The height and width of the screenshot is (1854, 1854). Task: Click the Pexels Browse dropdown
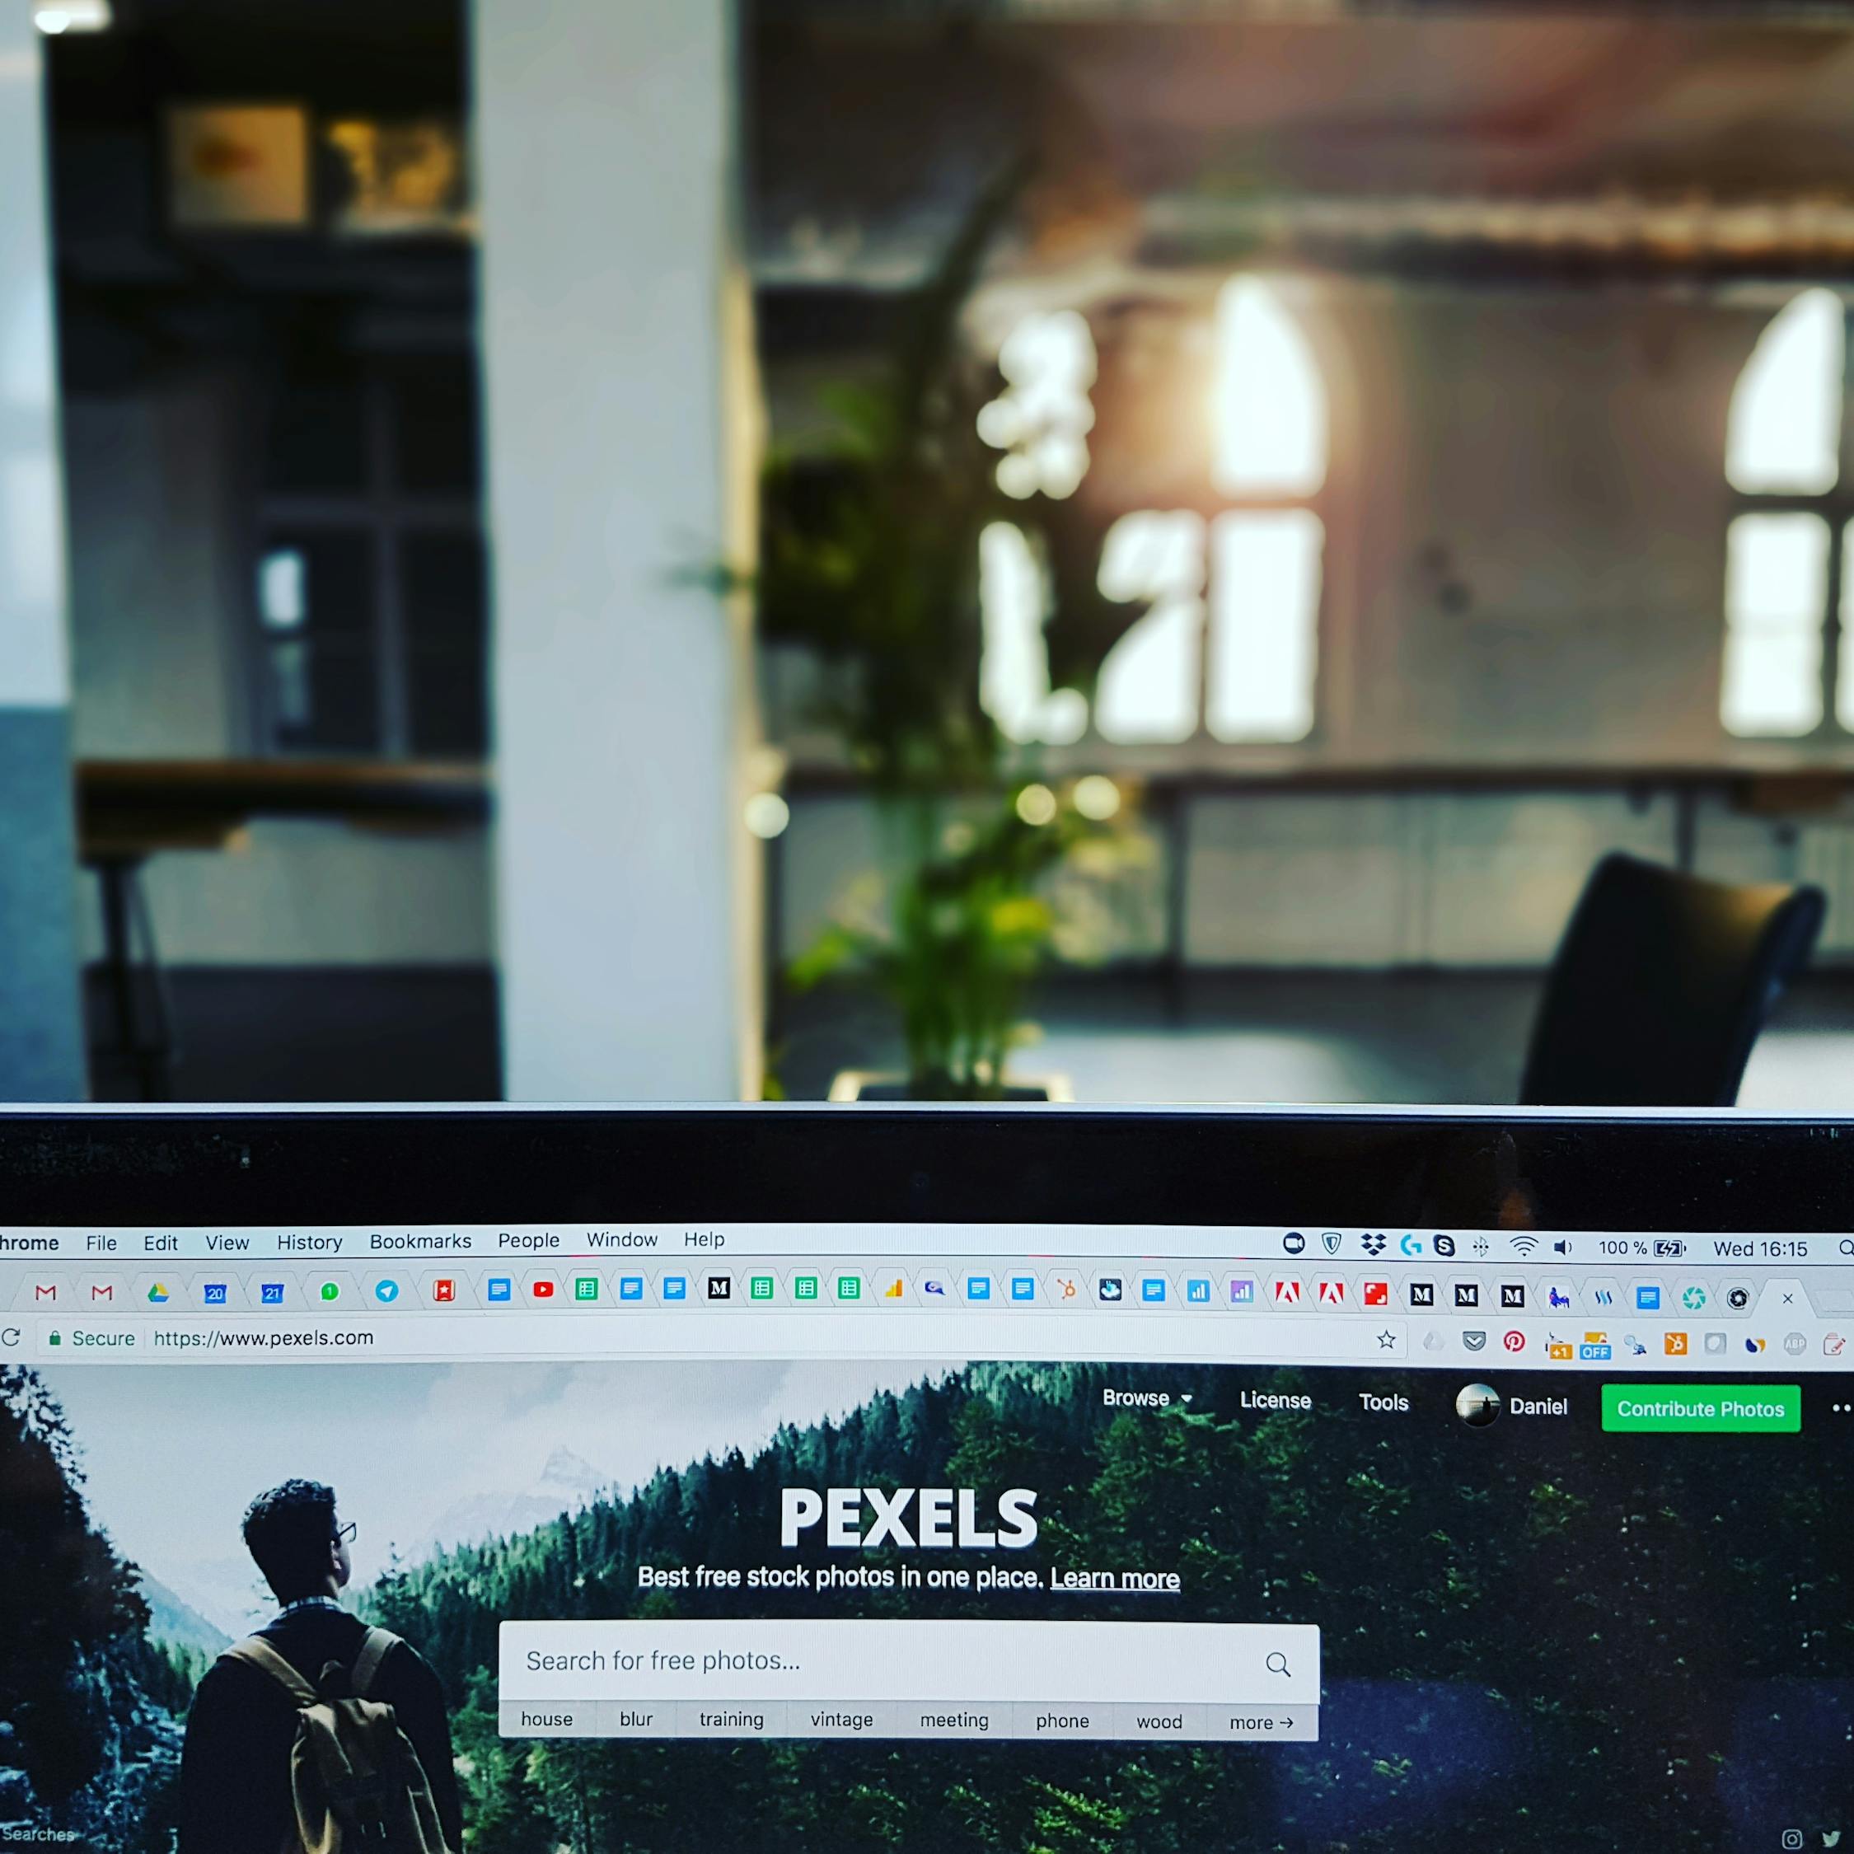[1148, 1406]
